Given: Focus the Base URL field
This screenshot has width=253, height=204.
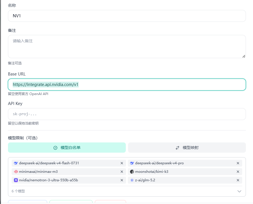Looking at the screenshot, I should pos(127,85).
